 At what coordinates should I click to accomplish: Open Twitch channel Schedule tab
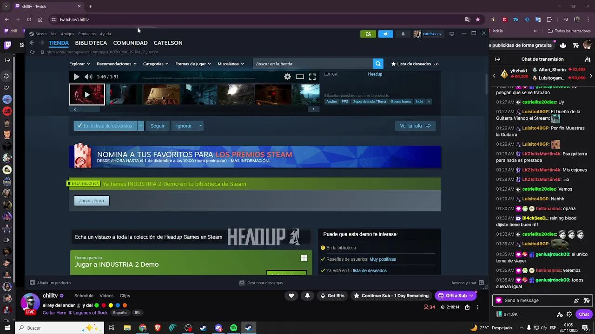coord(84,295)
